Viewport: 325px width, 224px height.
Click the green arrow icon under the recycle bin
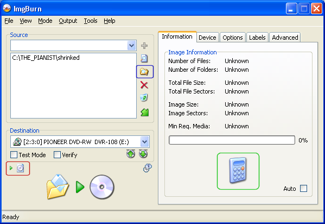tap(144, 112)
